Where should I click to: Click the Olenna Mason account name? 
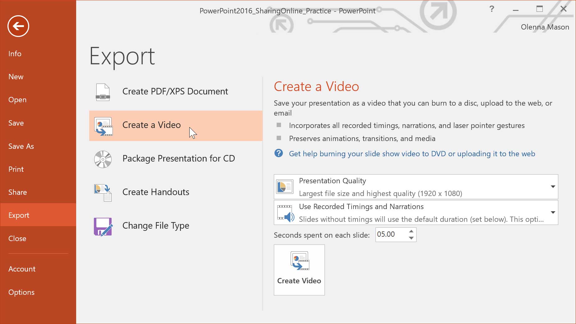(x=545, y=27)
